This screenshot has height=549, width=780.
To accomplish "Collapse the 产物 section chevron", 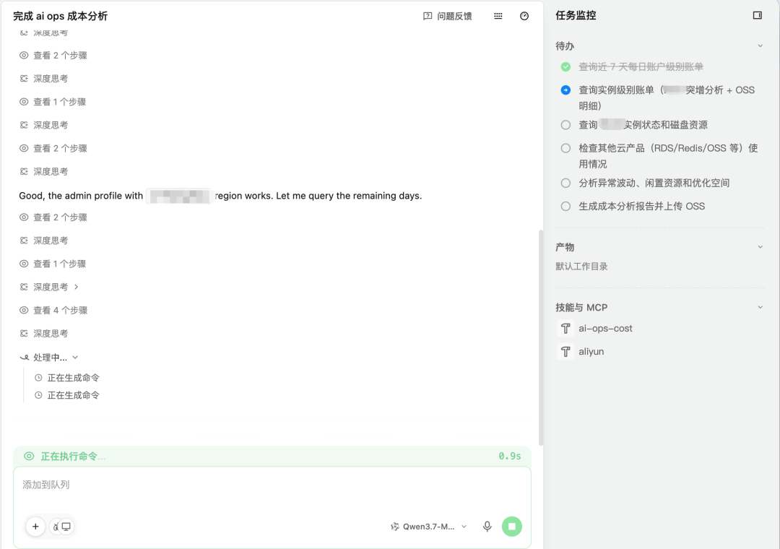I will point(760,247).
